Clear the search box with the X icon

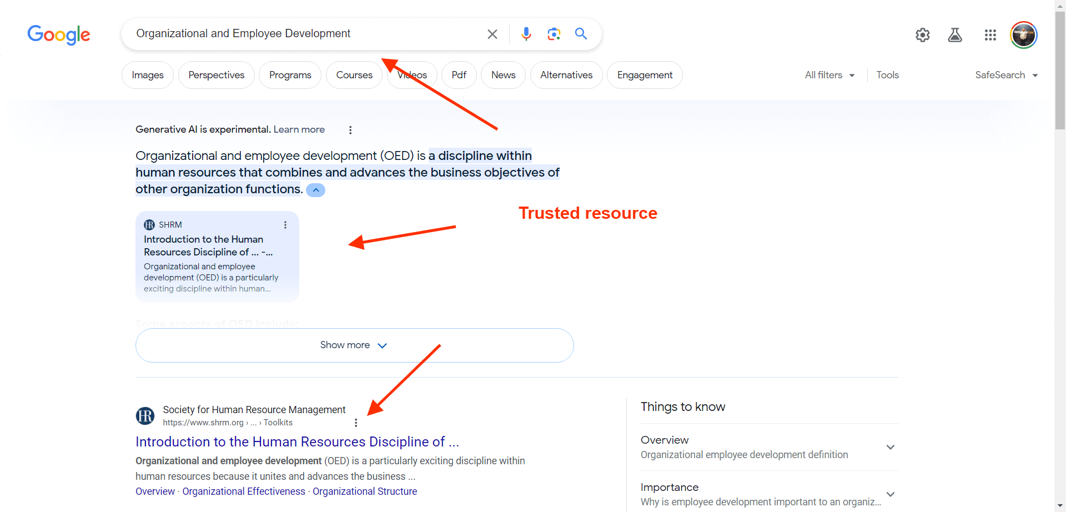(x=492, y=34)
